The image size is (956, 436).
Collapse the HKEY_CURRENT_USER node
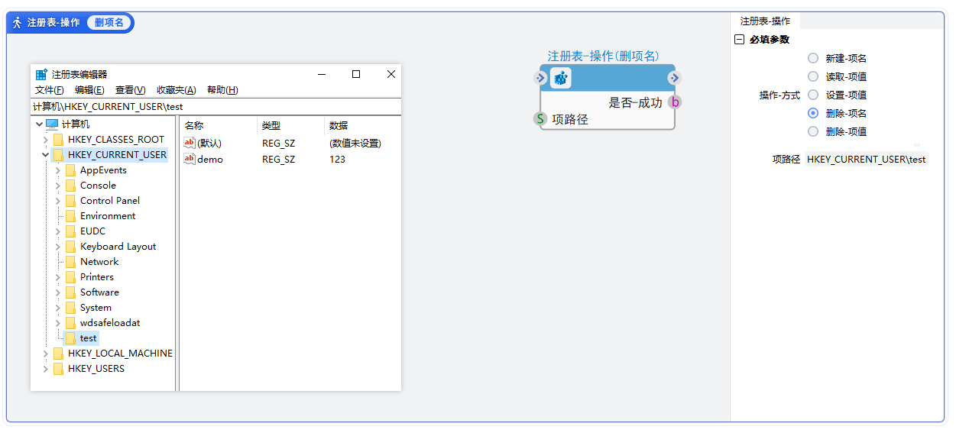tap(46, 154)
